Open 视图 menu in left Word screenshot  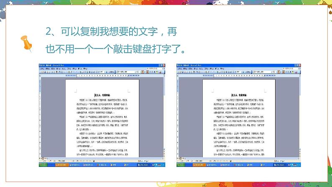point(53,69)
